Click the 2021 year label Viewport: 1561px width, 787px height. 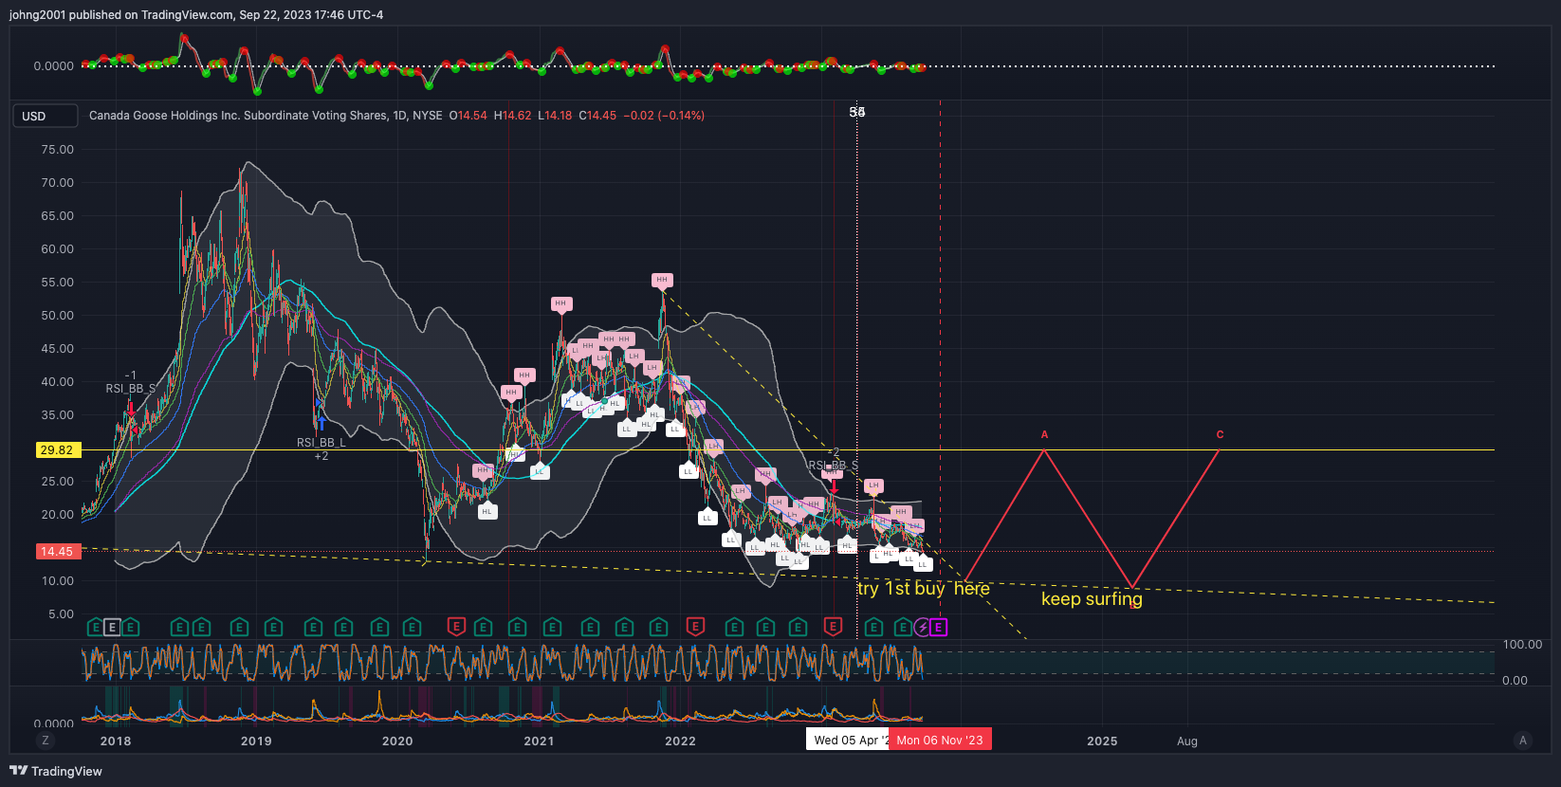click(x=539, y=741)
